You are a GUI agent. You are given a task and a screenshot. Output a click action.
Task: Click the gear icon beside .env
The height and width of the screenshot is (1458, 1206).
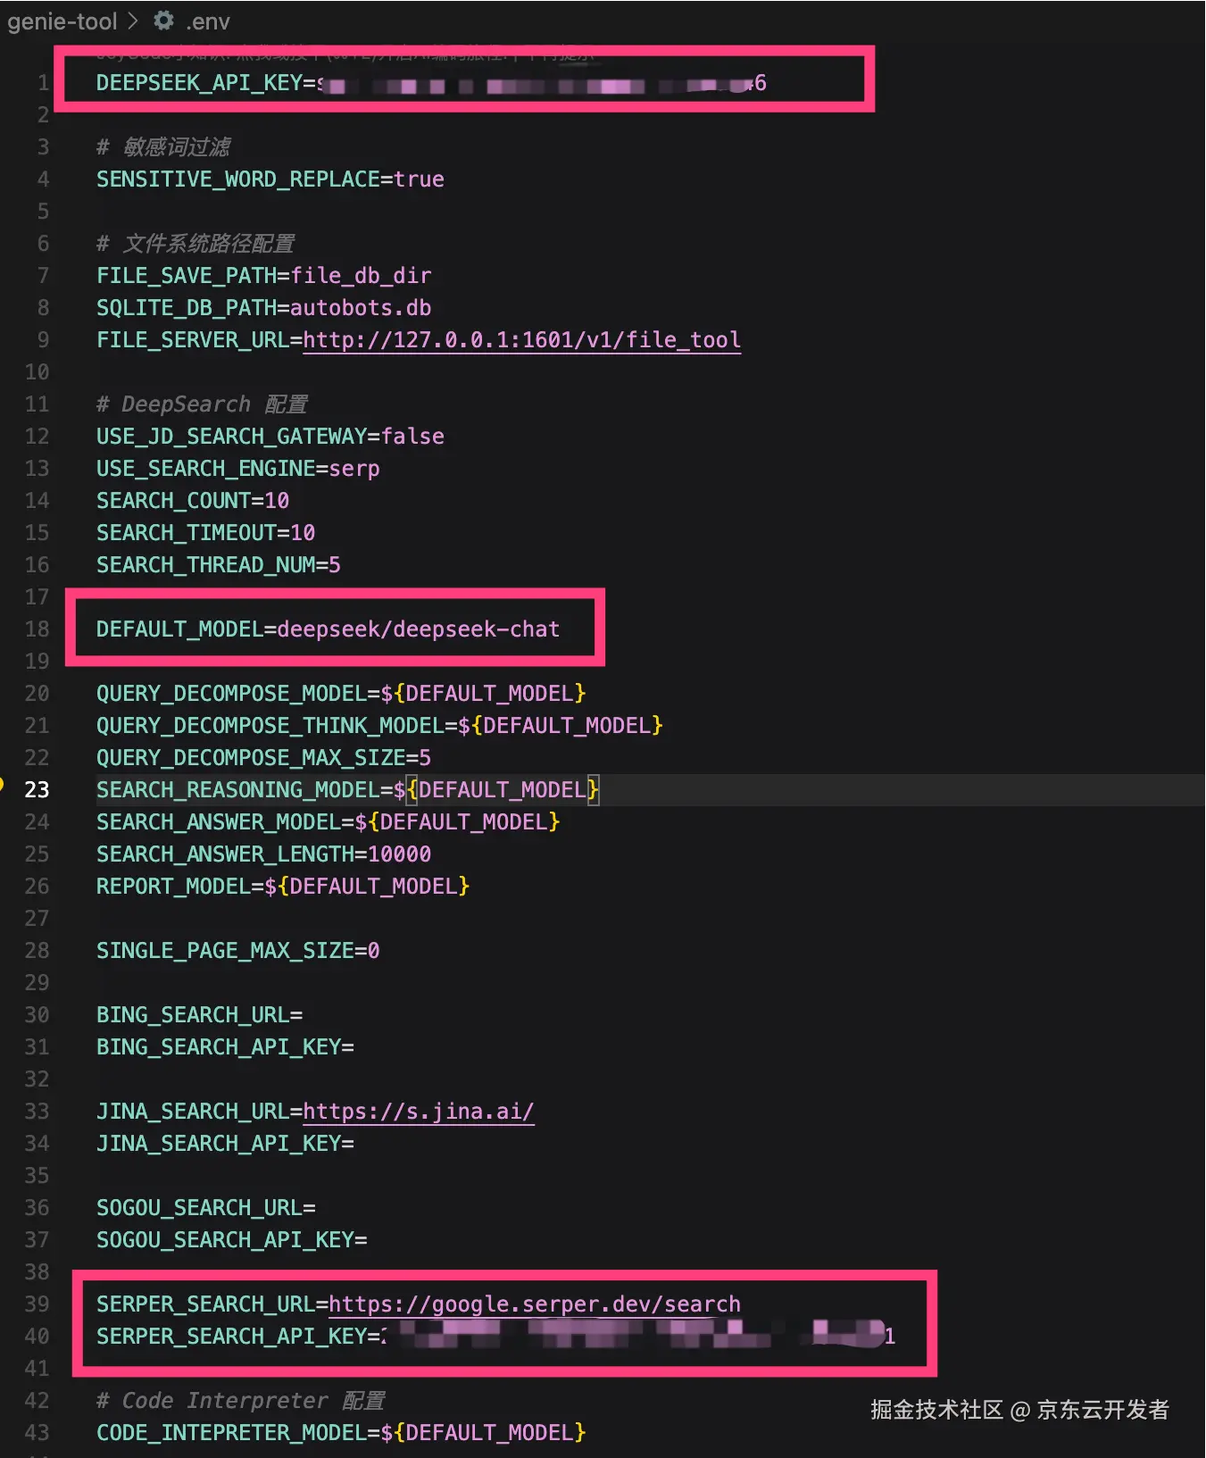point(163,21)
